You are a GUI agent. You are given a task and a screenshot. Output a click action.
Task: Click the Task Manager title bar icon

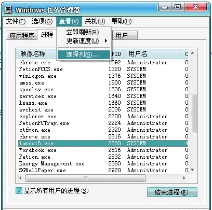coord(8,10)
